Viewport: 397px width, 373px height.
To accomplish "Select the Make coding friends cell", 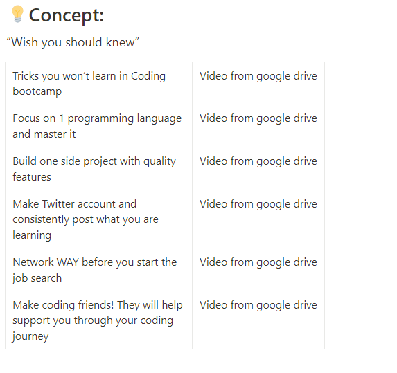I will click(x=99, y=320).
